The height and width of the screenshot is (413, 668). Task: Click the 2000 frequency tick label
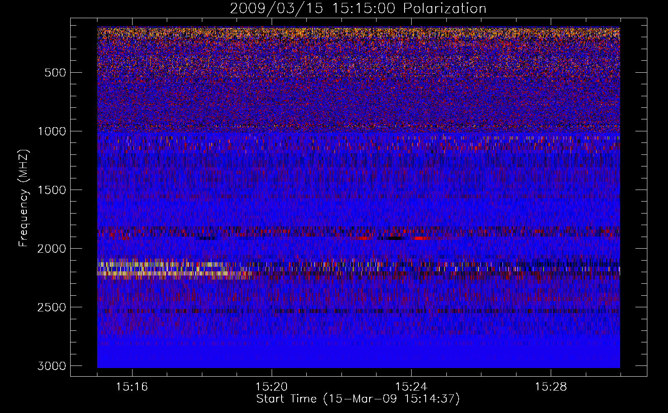52,249
